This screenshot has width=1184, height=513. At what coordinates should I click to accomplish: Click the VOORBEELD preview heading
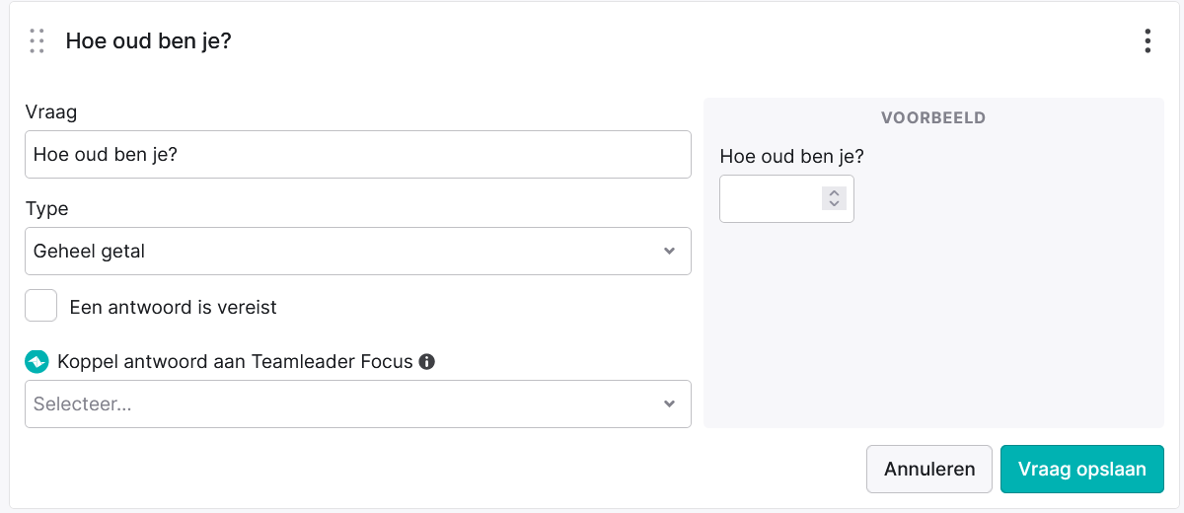(x=933, y=117)
